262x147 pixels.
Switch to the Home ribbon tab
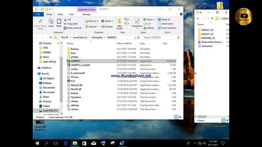49,14
